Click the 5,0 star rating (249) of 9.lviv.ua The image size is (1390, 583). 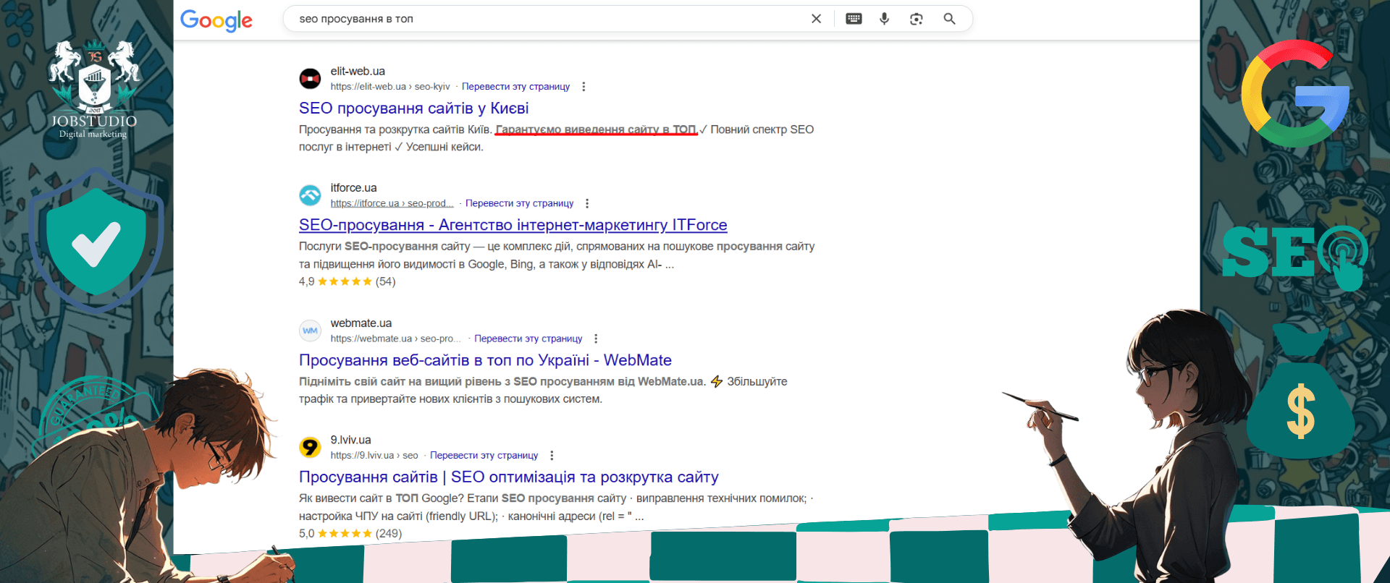(350, 534)
